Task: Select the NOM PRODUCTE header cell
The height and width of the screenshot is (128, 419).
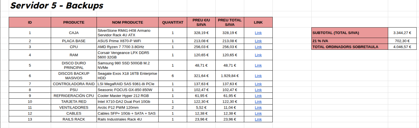Action: click(127, 22)
